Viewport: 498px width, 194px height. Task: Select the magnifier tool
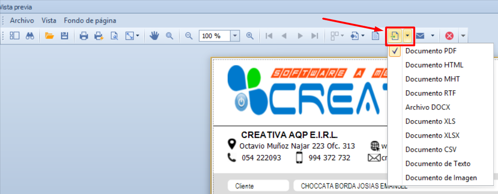[x=169, y=36]
